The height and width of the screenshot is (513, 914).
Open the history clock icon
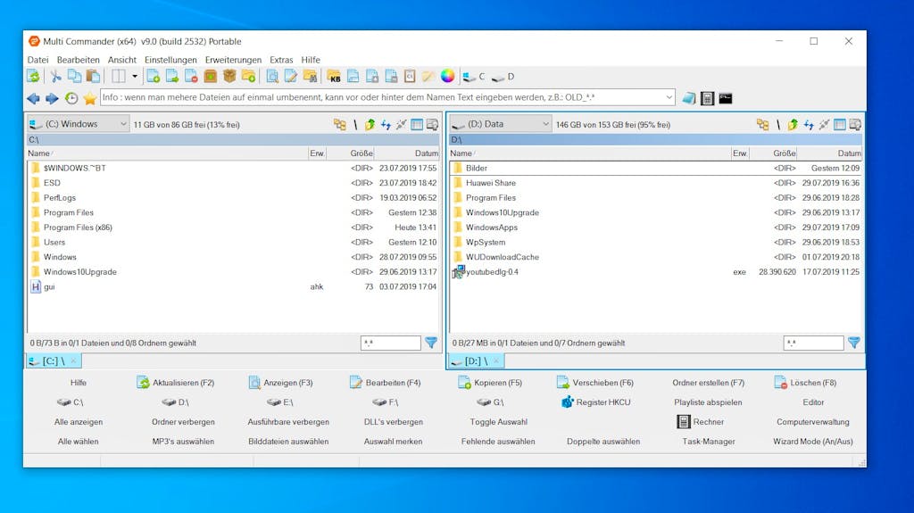pyautogui.click(x=71, y=98)
